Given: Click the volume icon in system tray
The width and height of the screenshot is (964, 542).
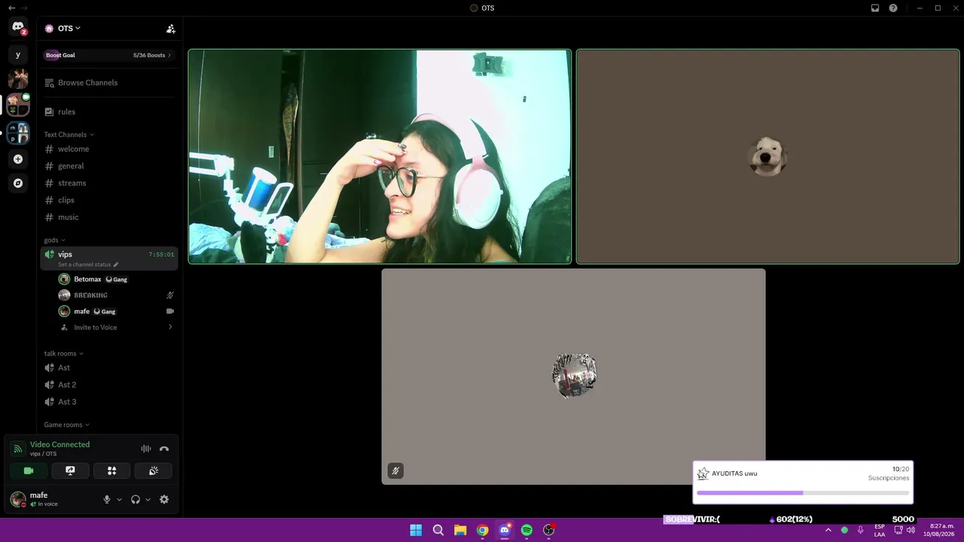Looking at the screenshot, I should pos(911,530).
